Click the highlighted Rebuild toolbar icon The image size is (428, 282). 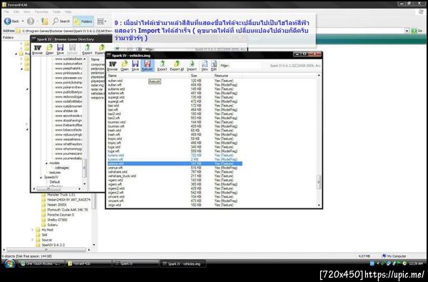click(148, 66)
